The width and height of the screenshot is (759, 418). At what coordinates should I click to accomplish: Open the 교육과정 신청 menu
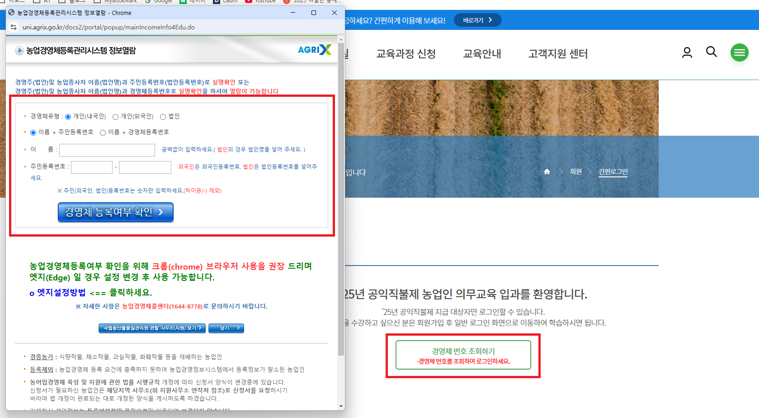click(x=406, y=54)
